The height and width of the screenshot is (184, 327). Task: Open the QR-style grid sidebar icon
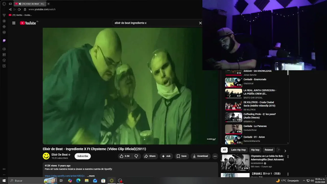point(4,55)
